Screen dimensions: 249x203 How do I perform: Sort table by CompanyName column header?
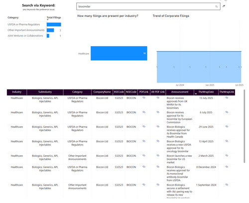(x=102, y=92)
